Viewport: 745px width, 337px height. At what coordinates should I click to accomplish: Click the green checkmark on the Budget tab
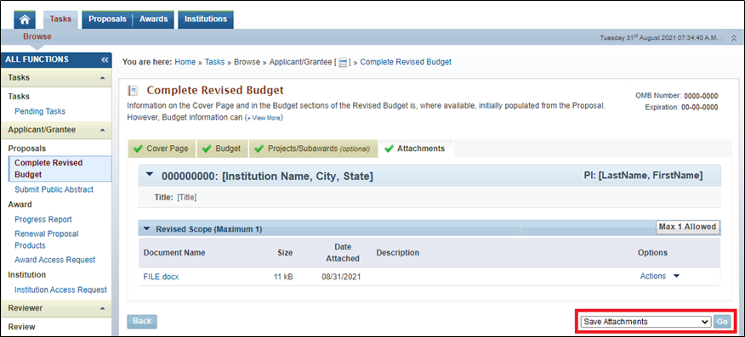pos(208,149)
